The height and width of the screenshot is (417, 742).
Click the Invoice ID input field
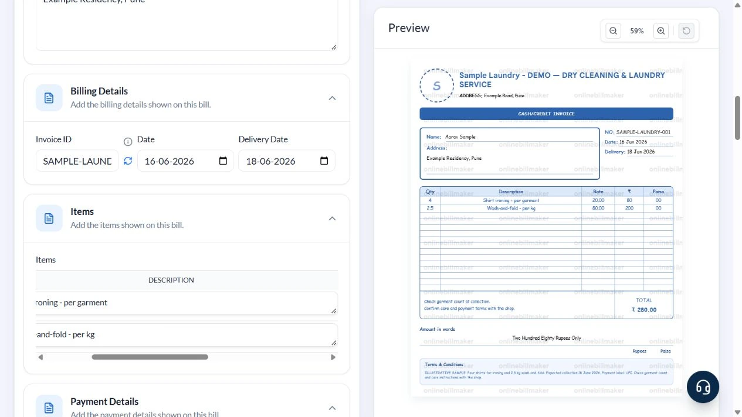tap(77, 161)
